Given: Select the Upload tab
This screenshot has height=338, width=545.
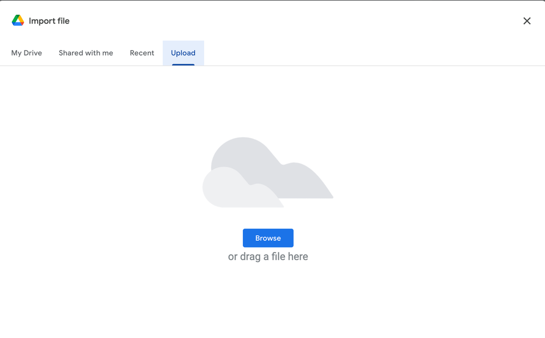Looking at the screenshot, I should [183, 53].
